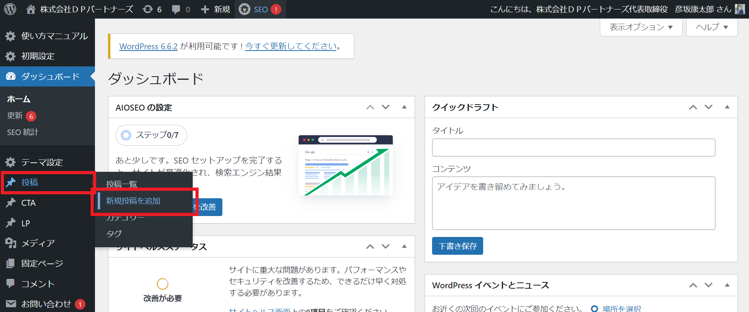Click the WordPress logo in the admin bar
749x312 pixels.
click(x=10, y=9)
